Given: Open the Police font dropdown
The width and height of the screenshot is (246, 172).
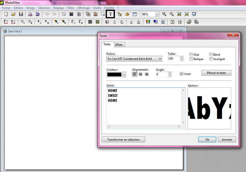Looking at the screenshot, I should [160, 59].
